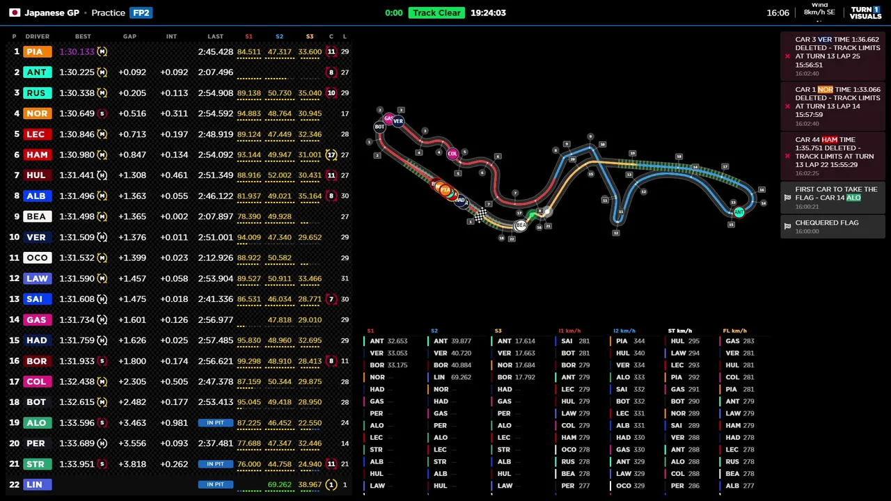Click the DRIVER column header
Viewport: 891px width, 501px height.
pos(38,36)
